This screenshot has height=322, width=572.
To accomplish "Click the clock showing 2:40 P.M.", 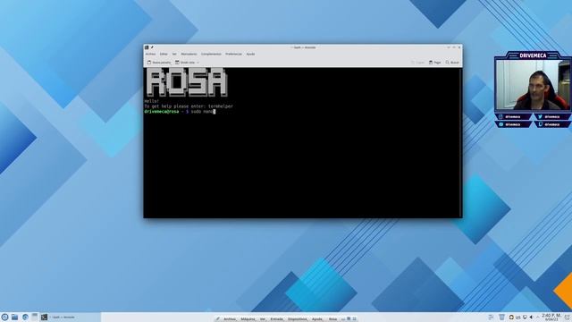I will (551, 318).
